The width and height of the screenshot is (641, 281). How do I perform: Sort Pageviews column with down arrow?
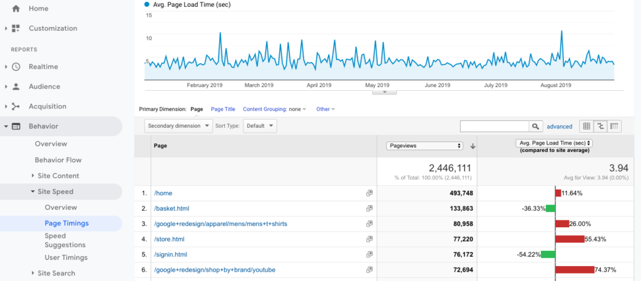click(x=473, y=146)
